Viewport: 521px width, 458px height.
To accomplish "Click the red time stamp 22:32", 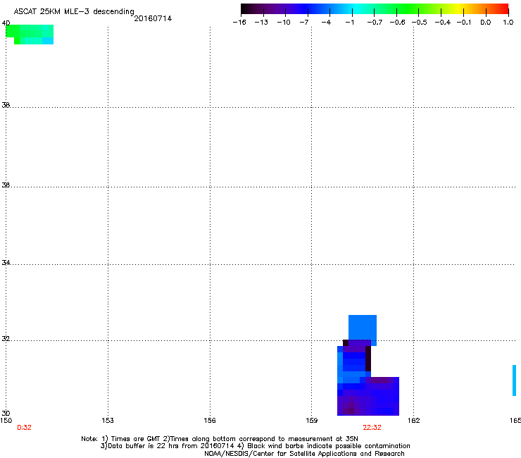I will coord(372,428).
